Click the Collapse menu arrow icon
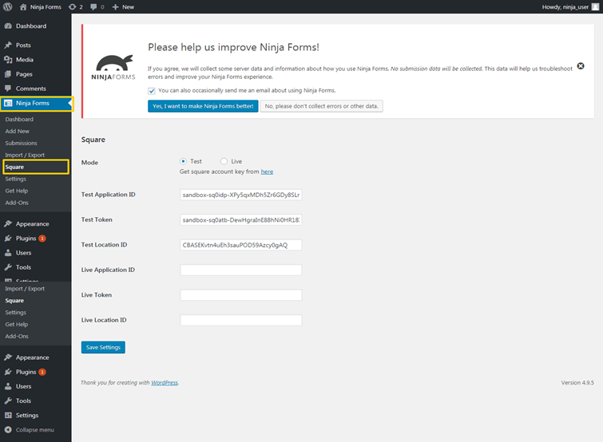Screen dimensions: 603x442 (x=8, y=430)
